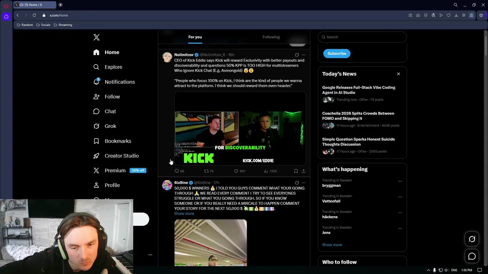Screen dimensions: 488x274
Task: Bookmark the Nolimitzor Kick post
Action: point(296,171)
